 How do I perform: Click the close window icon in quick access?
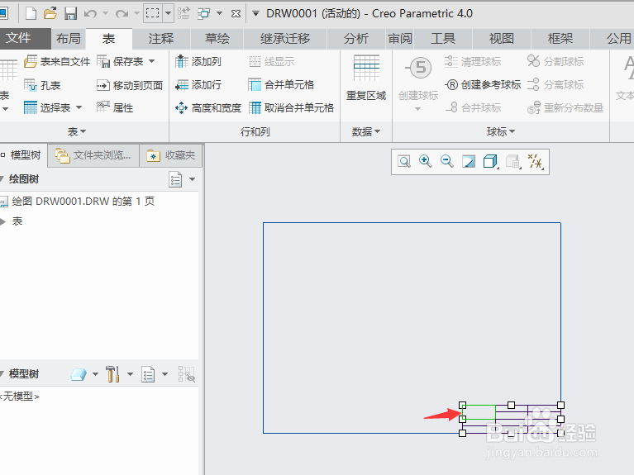click(x=236, y=14)
